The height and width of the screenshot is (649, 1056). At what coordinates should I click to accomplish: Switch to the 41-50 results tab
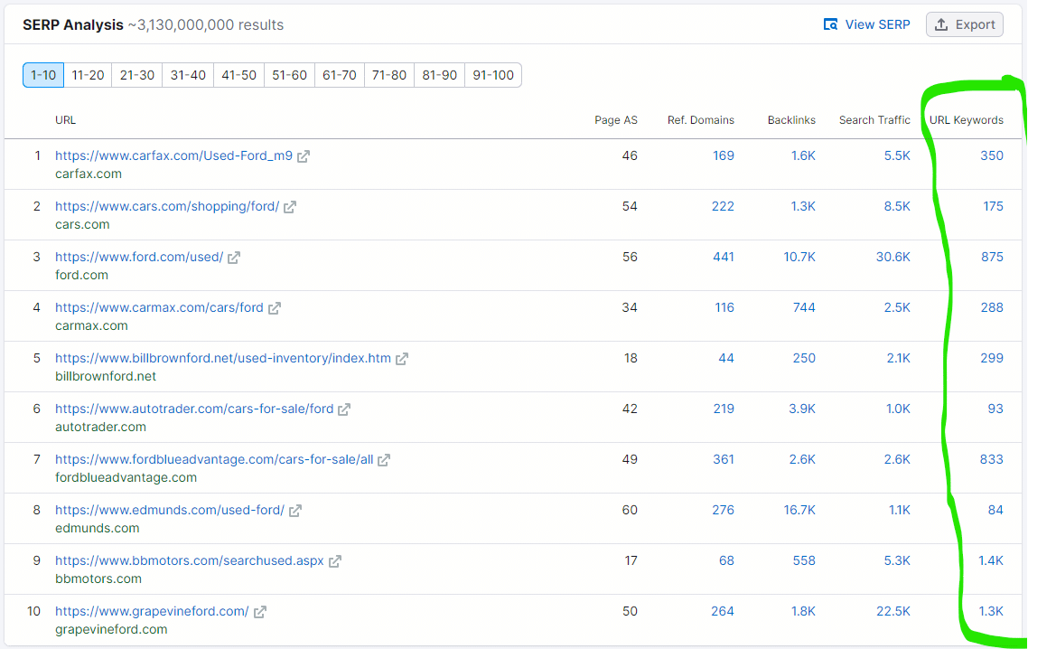[238, 75]
